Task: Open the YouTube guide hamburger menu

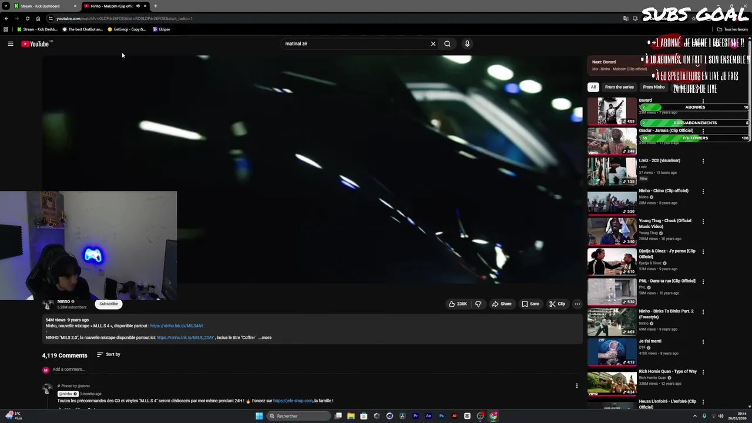Action: pyautogui.click(x=10, y=43)
